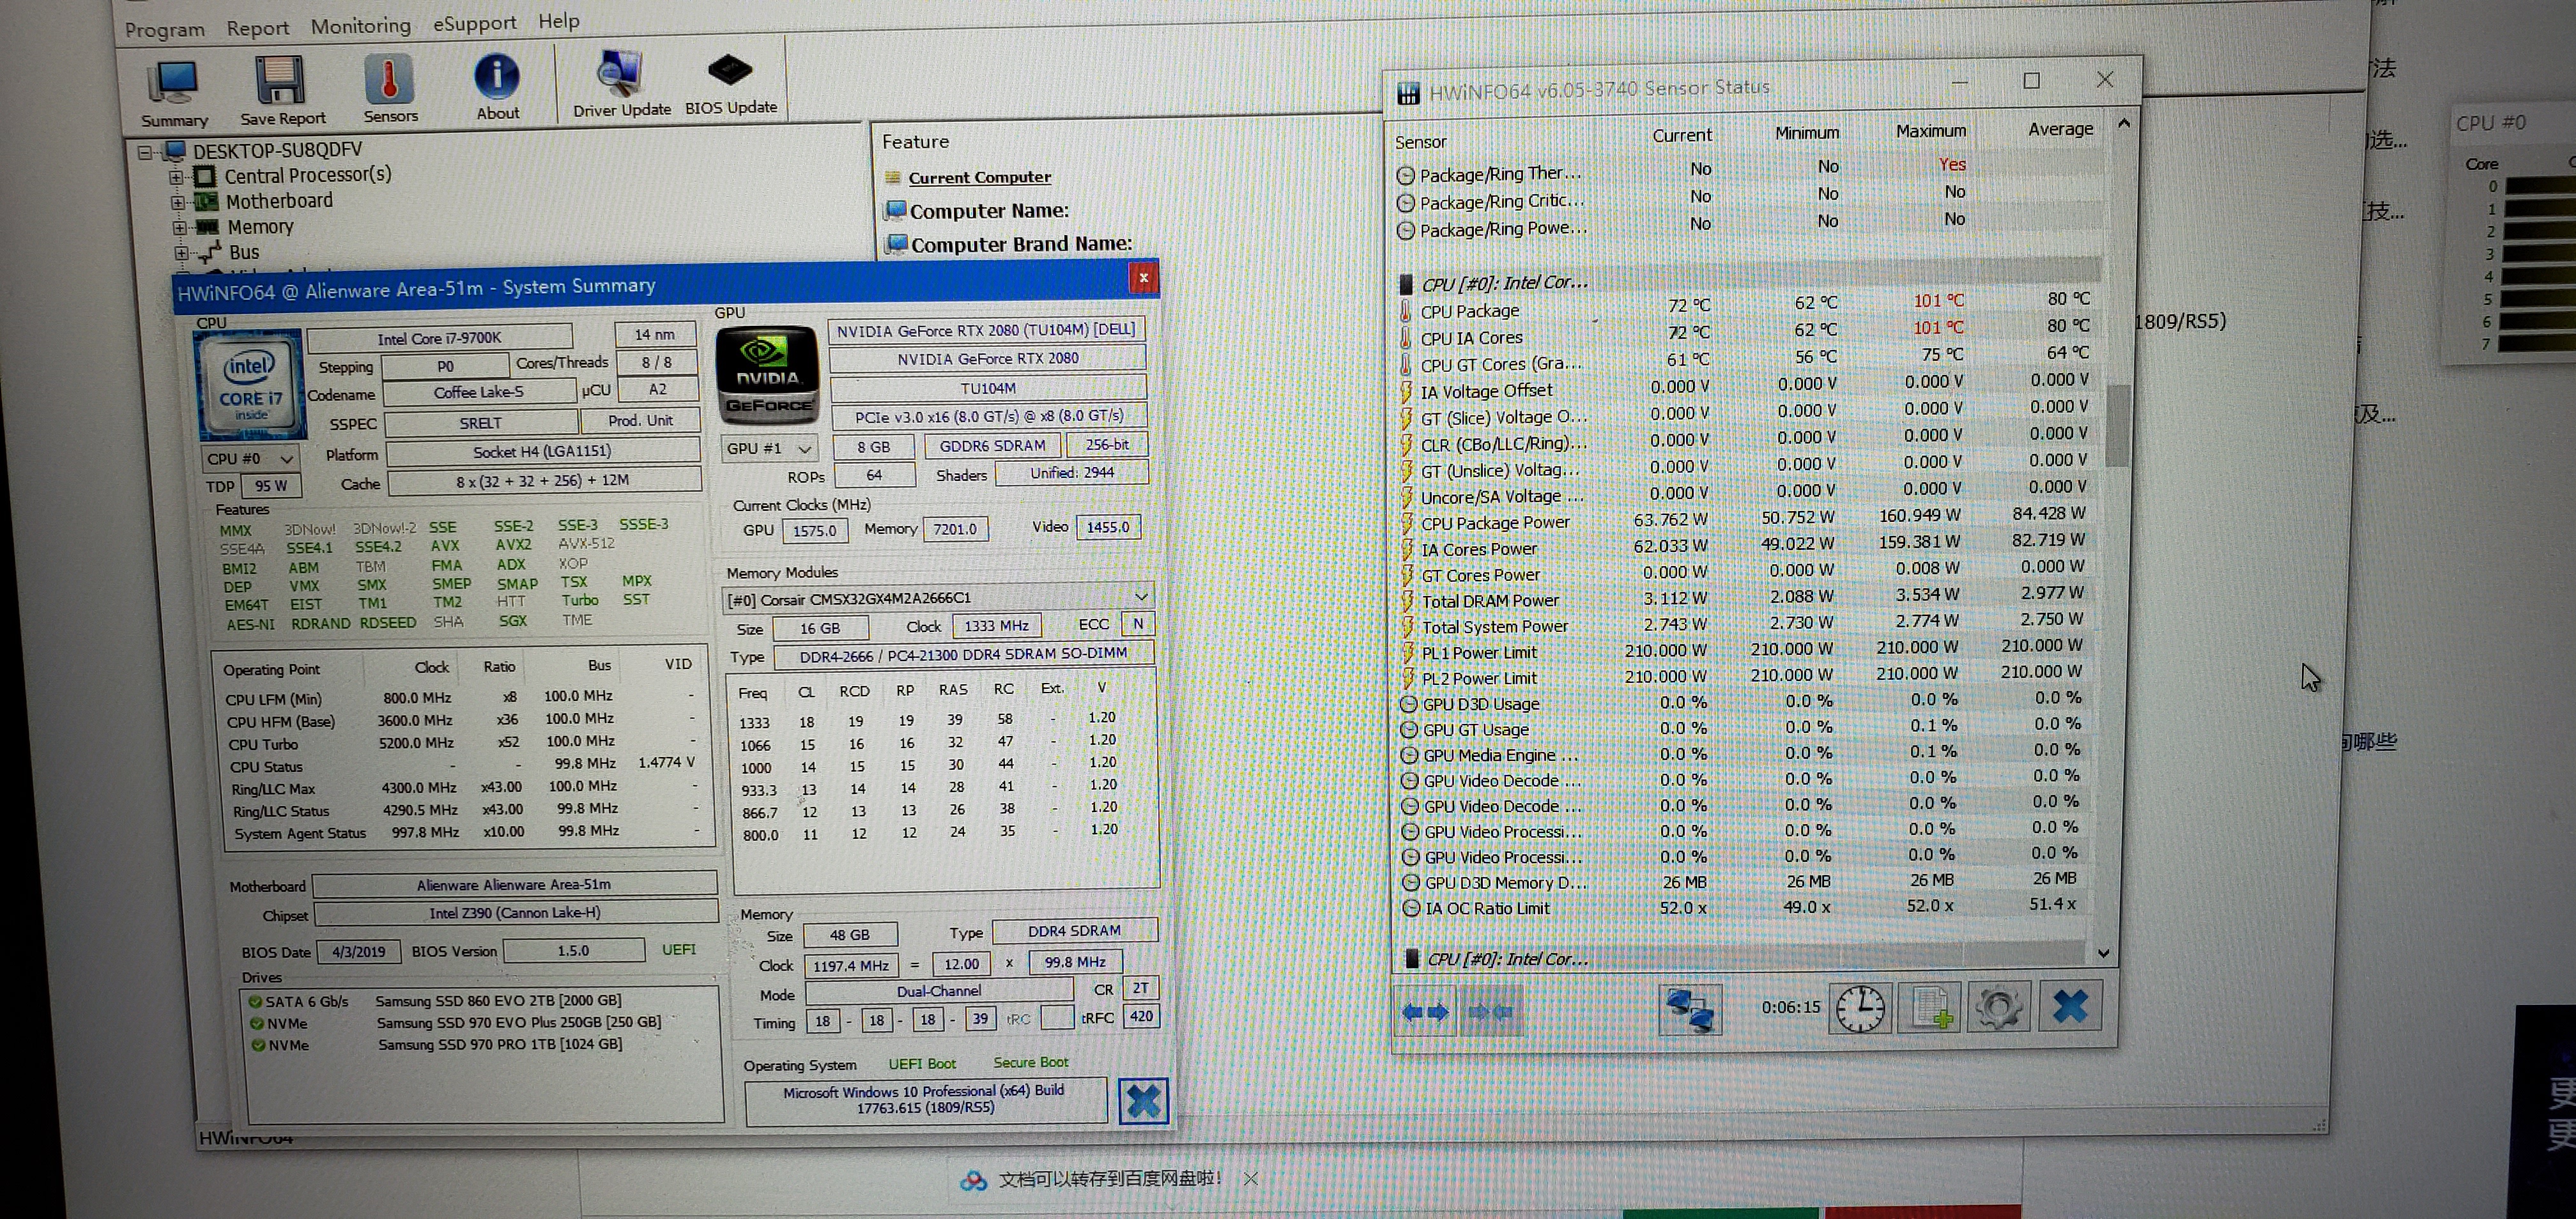Expand Central Processor(s) tree node

pos(176,177)
